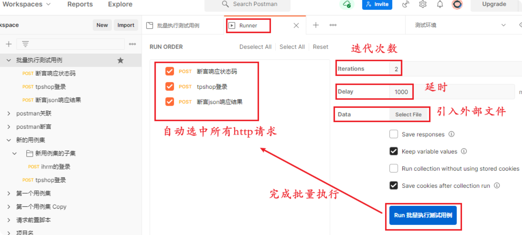Expand the 第一个用例集 collection
This screenshot has height=235, width=522.
pos(9,193)
